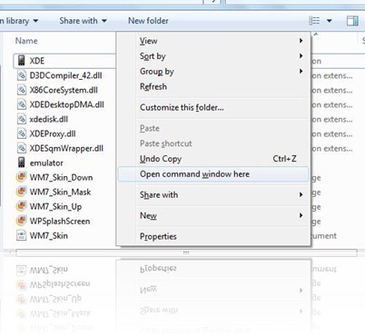
Task: Select the XDESqmWrapper.dll file icon
Action: [x=22, y=148]
